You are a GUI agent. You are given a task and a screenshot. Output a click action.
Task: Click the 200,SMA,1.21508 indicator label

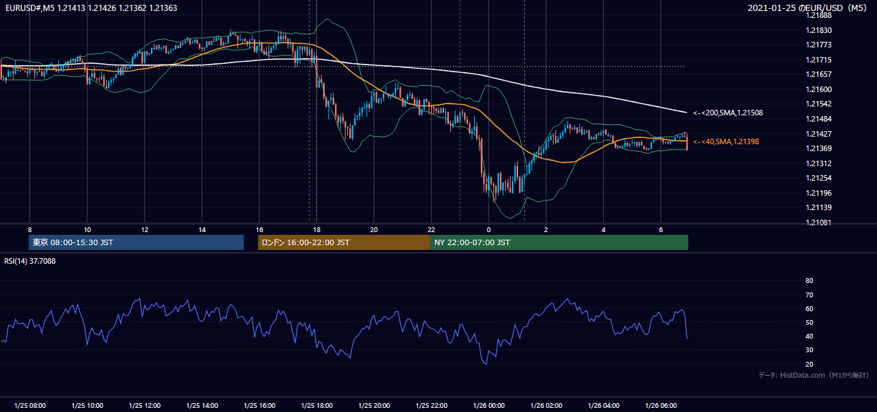[x=728, y=113]
